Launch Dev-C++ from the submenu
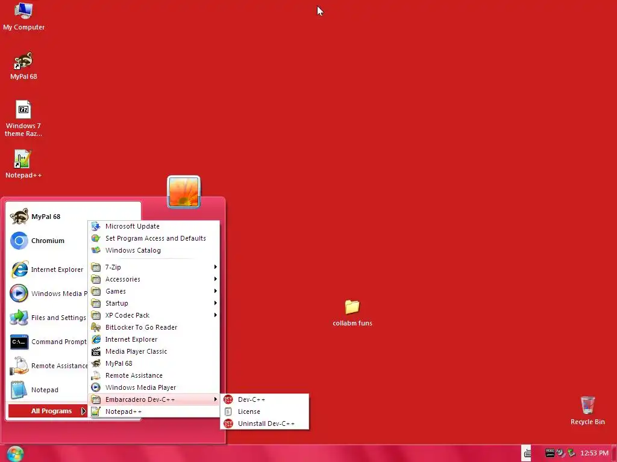617x462 pixels. tap(265, 399)
